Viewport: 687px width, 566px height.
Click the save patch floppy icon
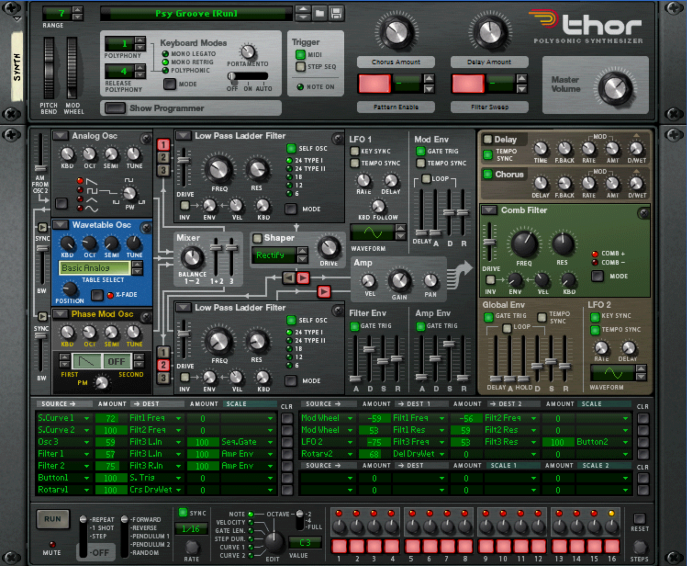[336, 14]
